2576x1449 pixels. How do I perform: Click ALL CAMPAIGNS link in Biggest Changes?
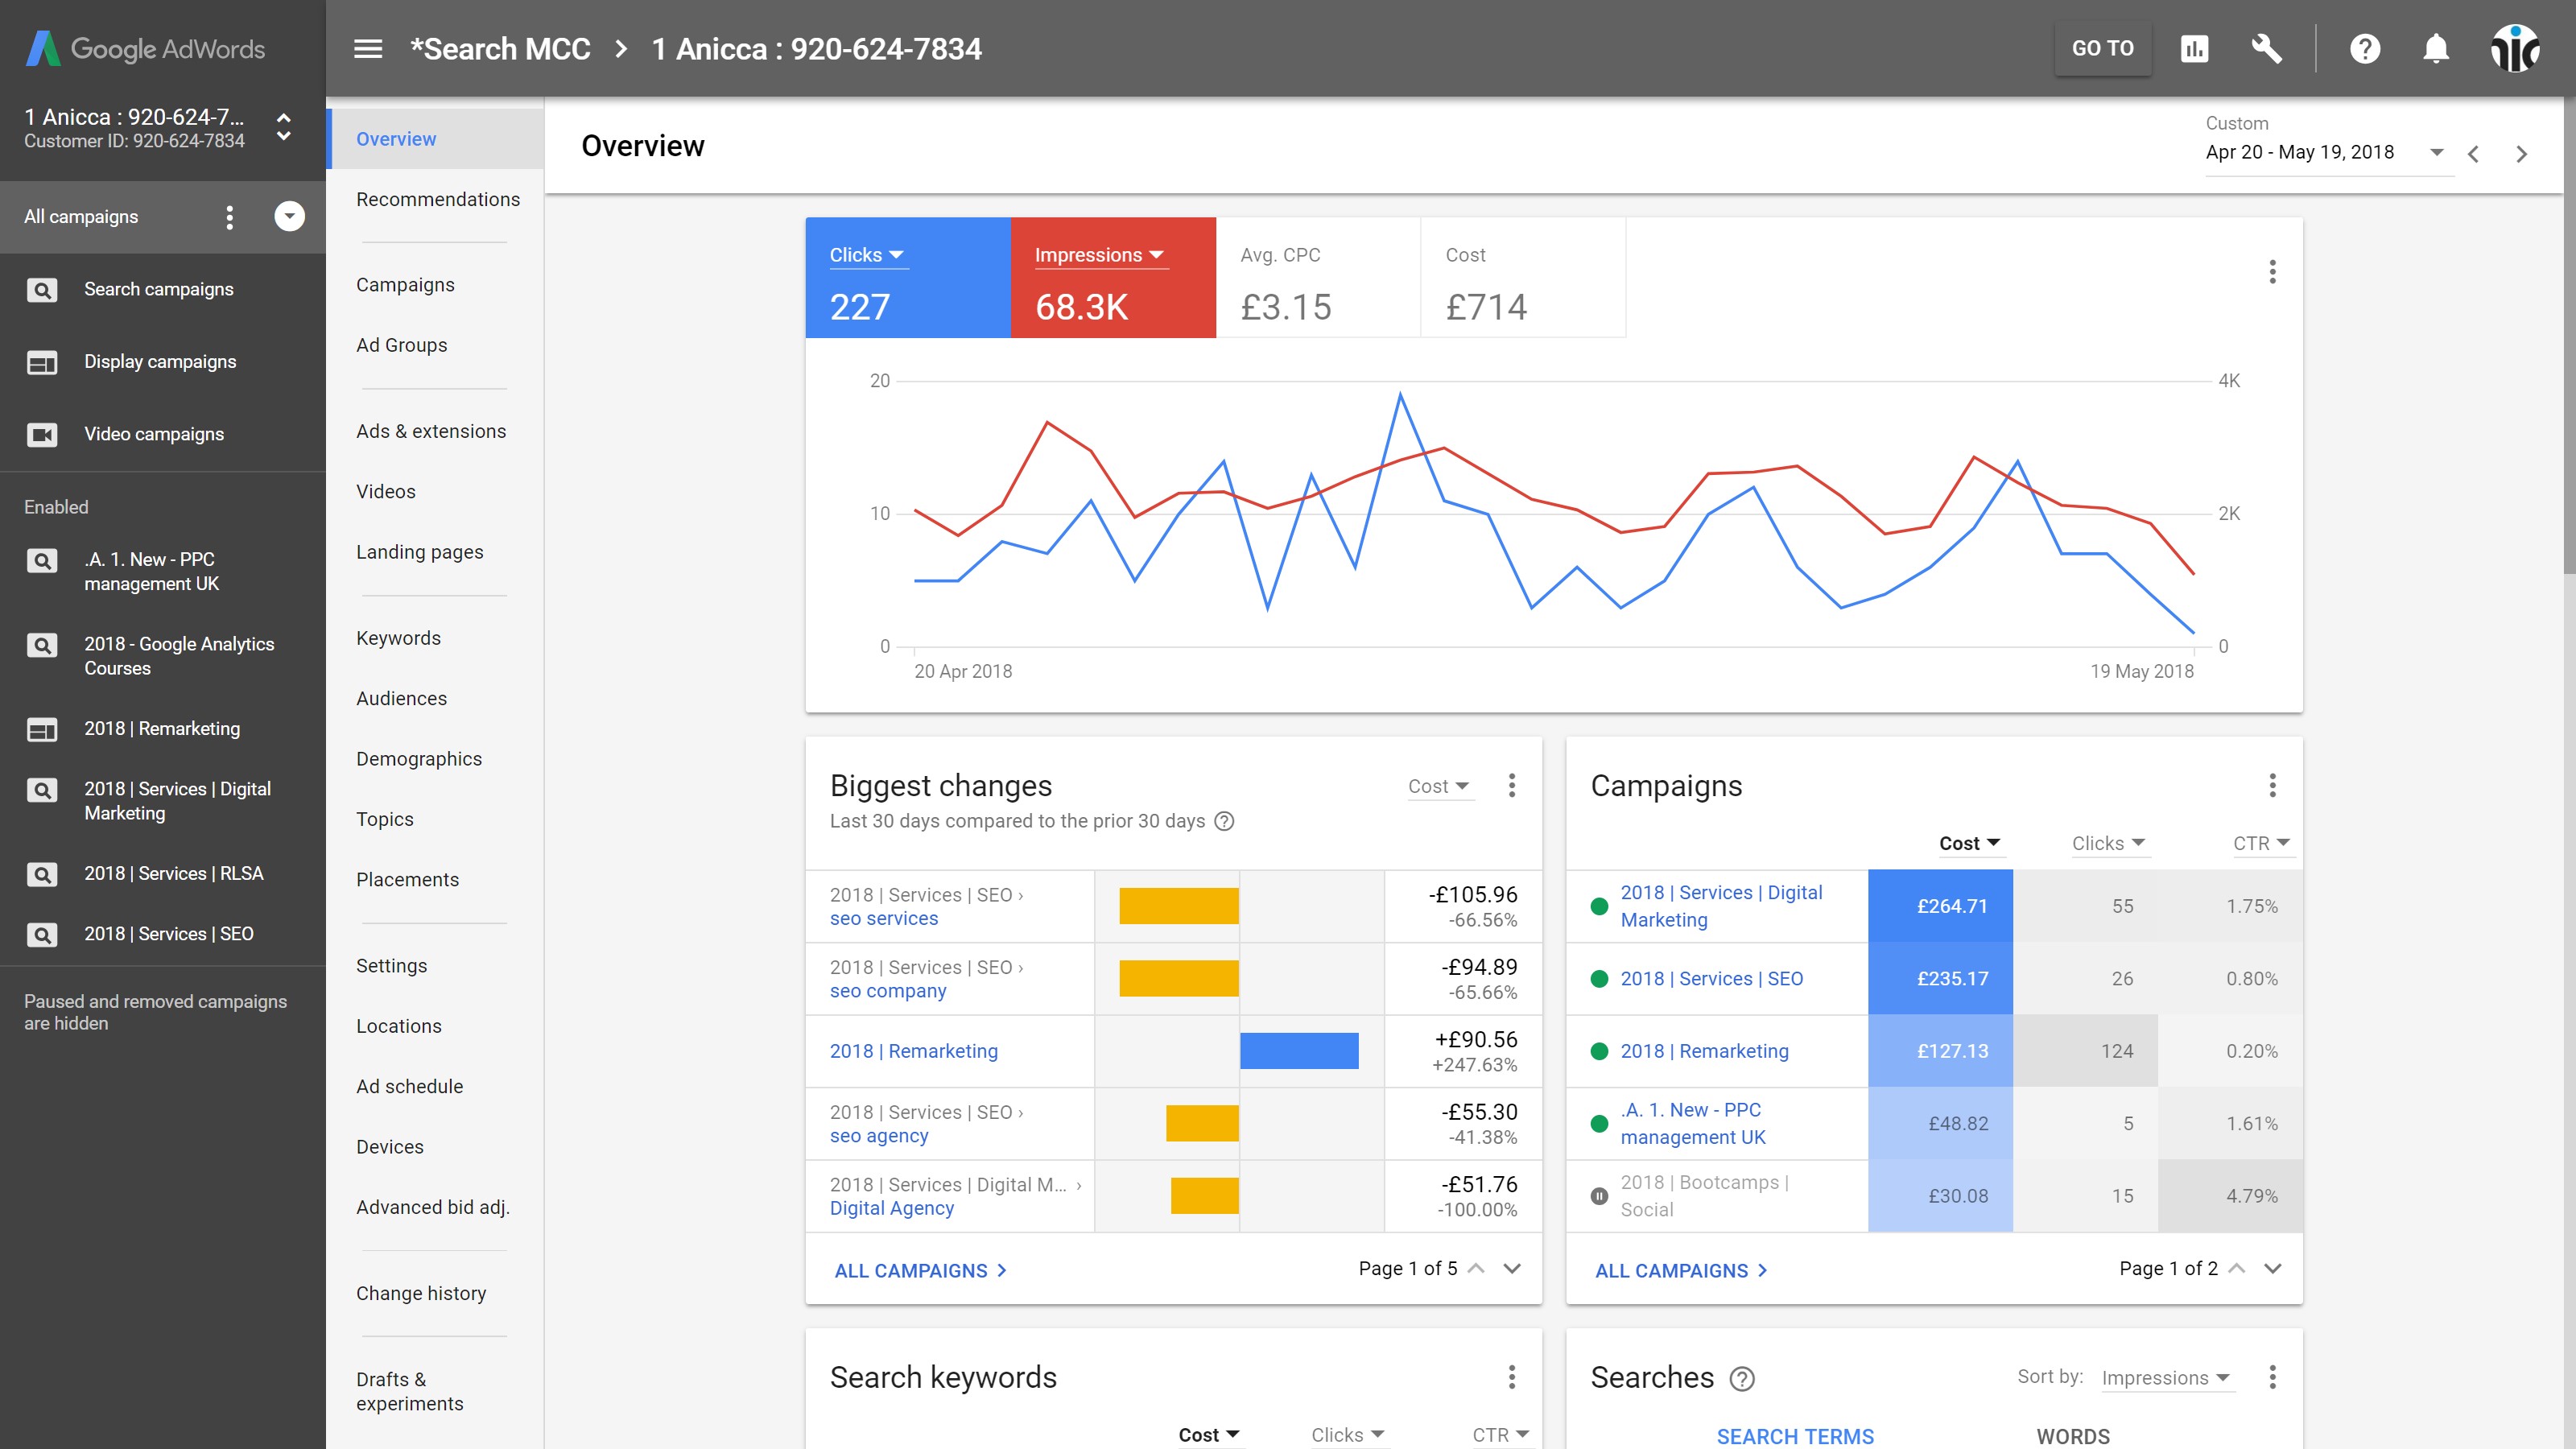tap(911, 1270)
